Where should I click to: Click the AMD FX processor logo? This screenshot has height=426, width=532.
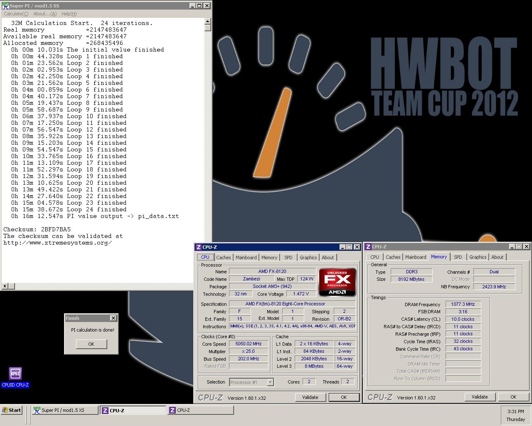coord(337,282)
